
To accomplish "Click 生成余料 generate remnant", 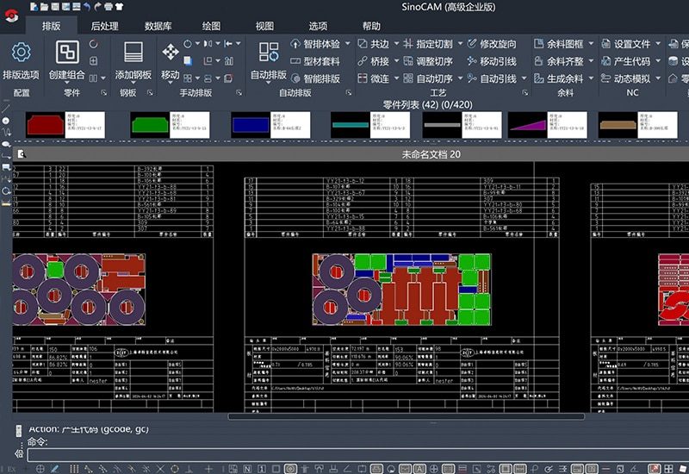I will 558,78.
